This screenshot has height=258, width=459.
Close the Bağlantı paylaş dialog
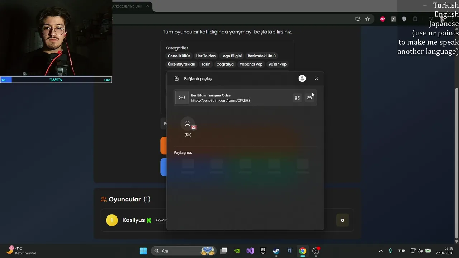coord(316,78)
